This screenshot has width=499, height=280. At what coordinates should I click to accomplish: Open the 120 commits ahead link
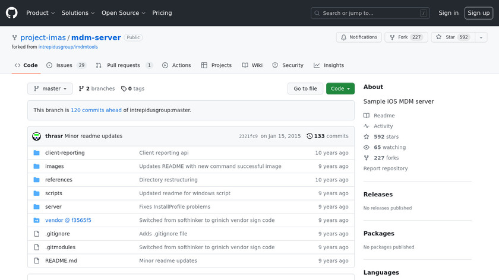pyautogui.click(x=96, y=110)
